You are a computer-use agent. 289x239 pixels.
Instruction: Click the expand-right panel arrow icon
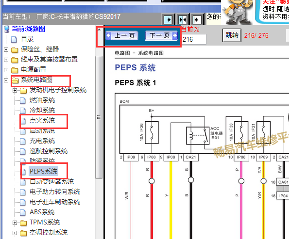168,19
